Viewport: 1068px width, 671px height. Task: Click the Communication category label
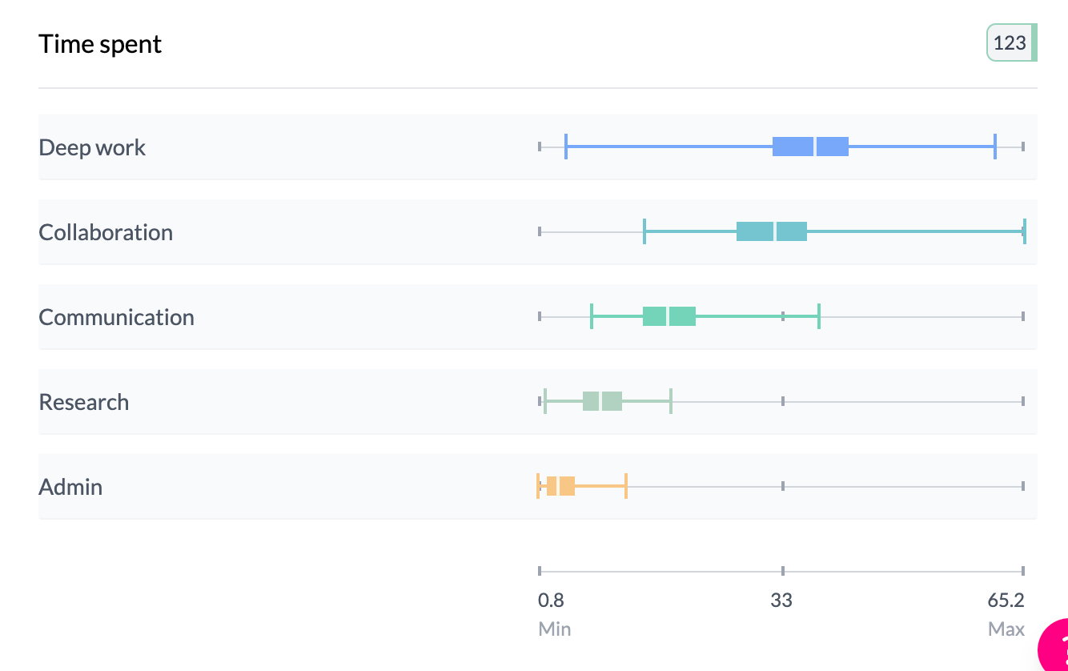[x=116, y=317]
